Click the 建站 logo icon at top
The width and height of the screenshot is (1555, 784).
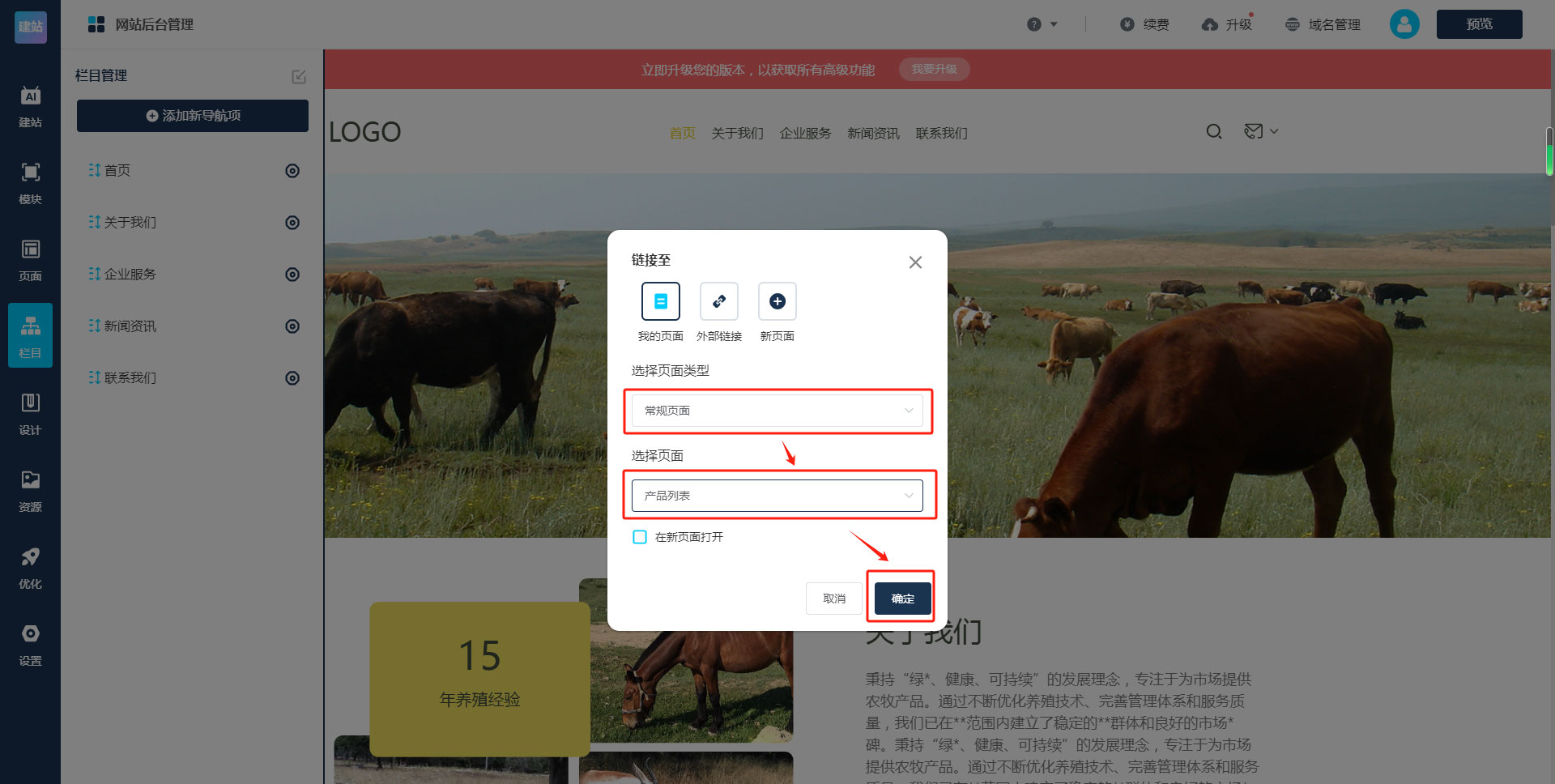click(31, 27)
